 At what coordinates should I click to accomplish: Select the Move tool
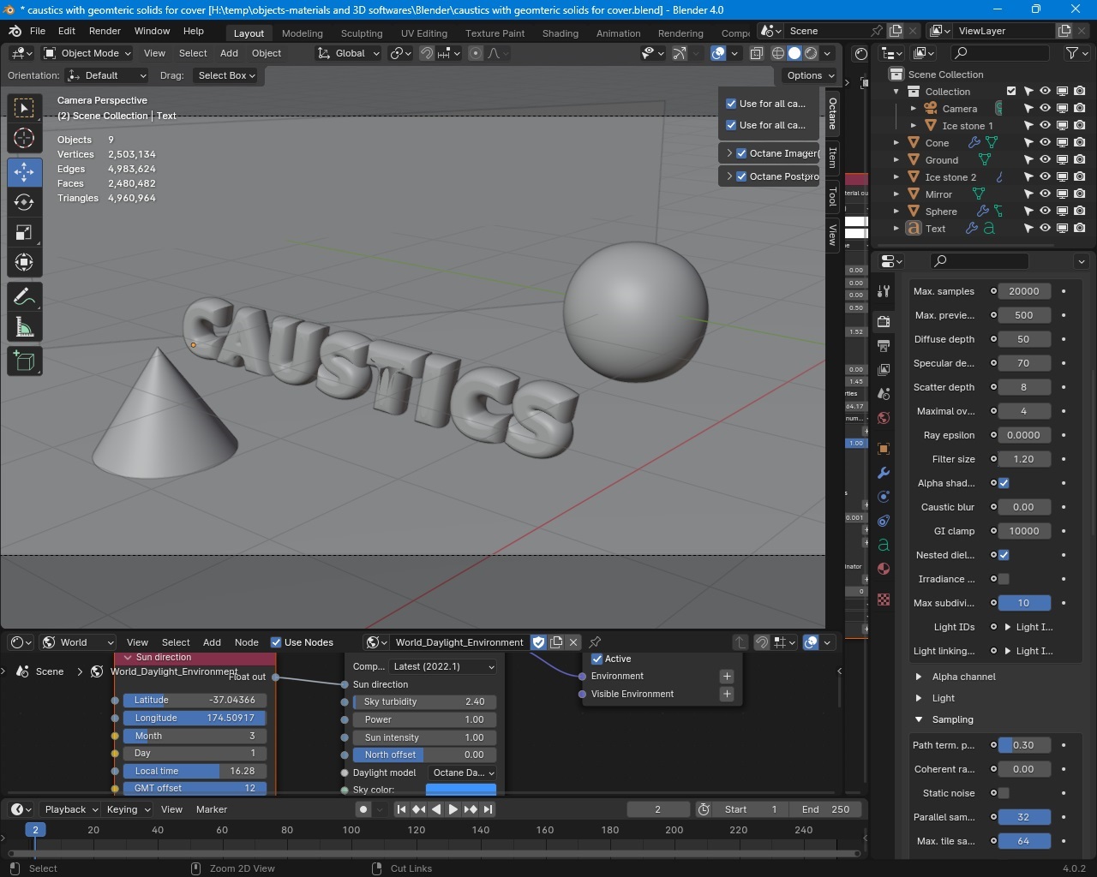[24, 172]
